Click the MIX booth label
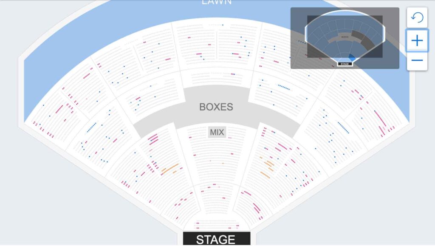 pos(217,132)
